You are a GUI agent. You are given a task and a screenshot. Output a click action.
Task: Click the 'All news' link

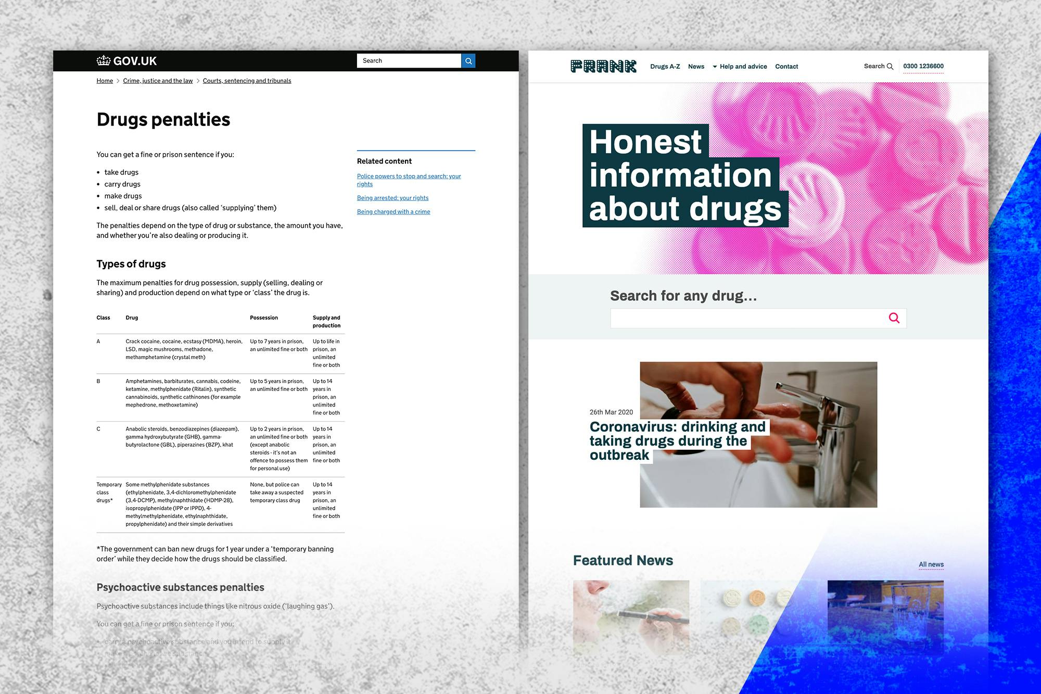click(x=931, y=564)
